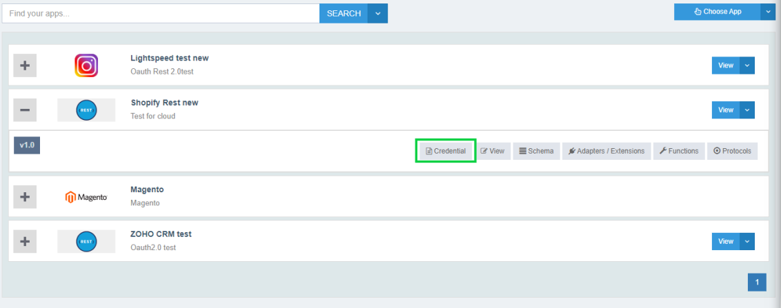Open the Schema option
This screenshot has width=781, height=308.
pyautogui.click(x=537, y=151)
